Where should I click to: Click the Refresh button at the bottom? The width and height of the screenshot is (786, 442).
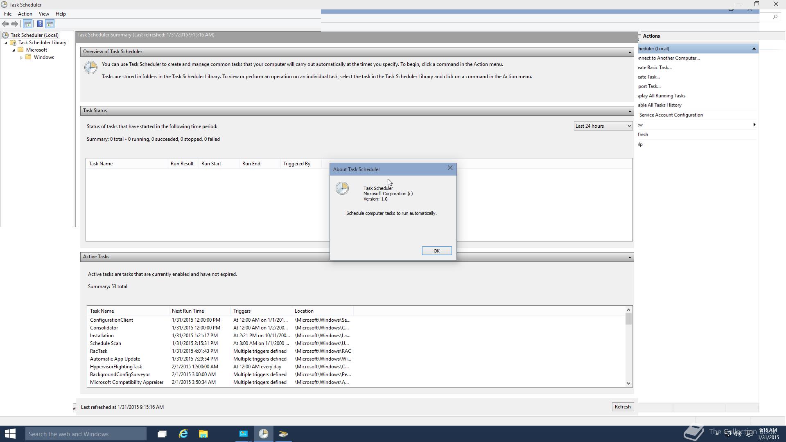(622, 407)
